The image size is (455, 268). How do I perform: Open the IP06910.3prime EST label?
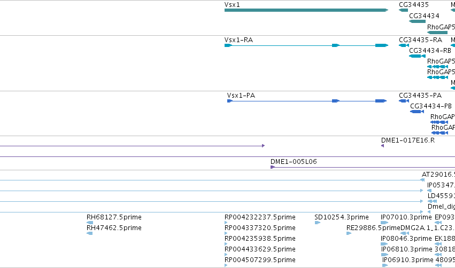(408, 260)
